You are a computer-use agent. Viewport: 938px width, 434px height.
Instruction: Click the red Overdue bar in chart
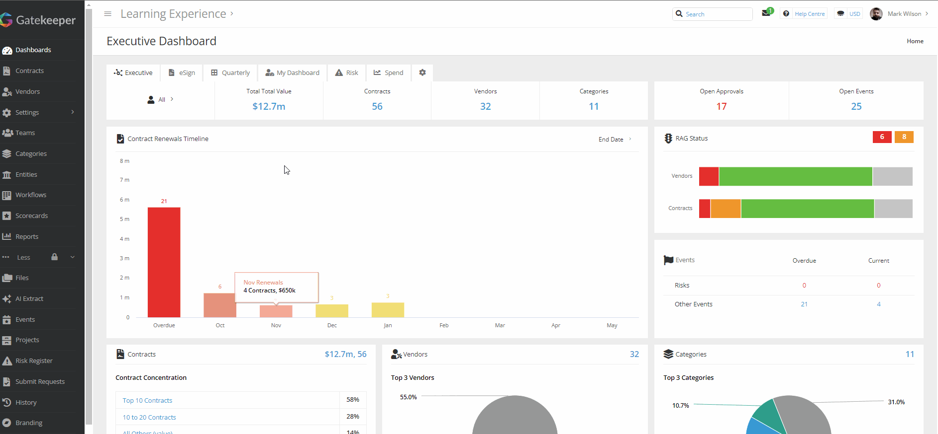point(164,262)
